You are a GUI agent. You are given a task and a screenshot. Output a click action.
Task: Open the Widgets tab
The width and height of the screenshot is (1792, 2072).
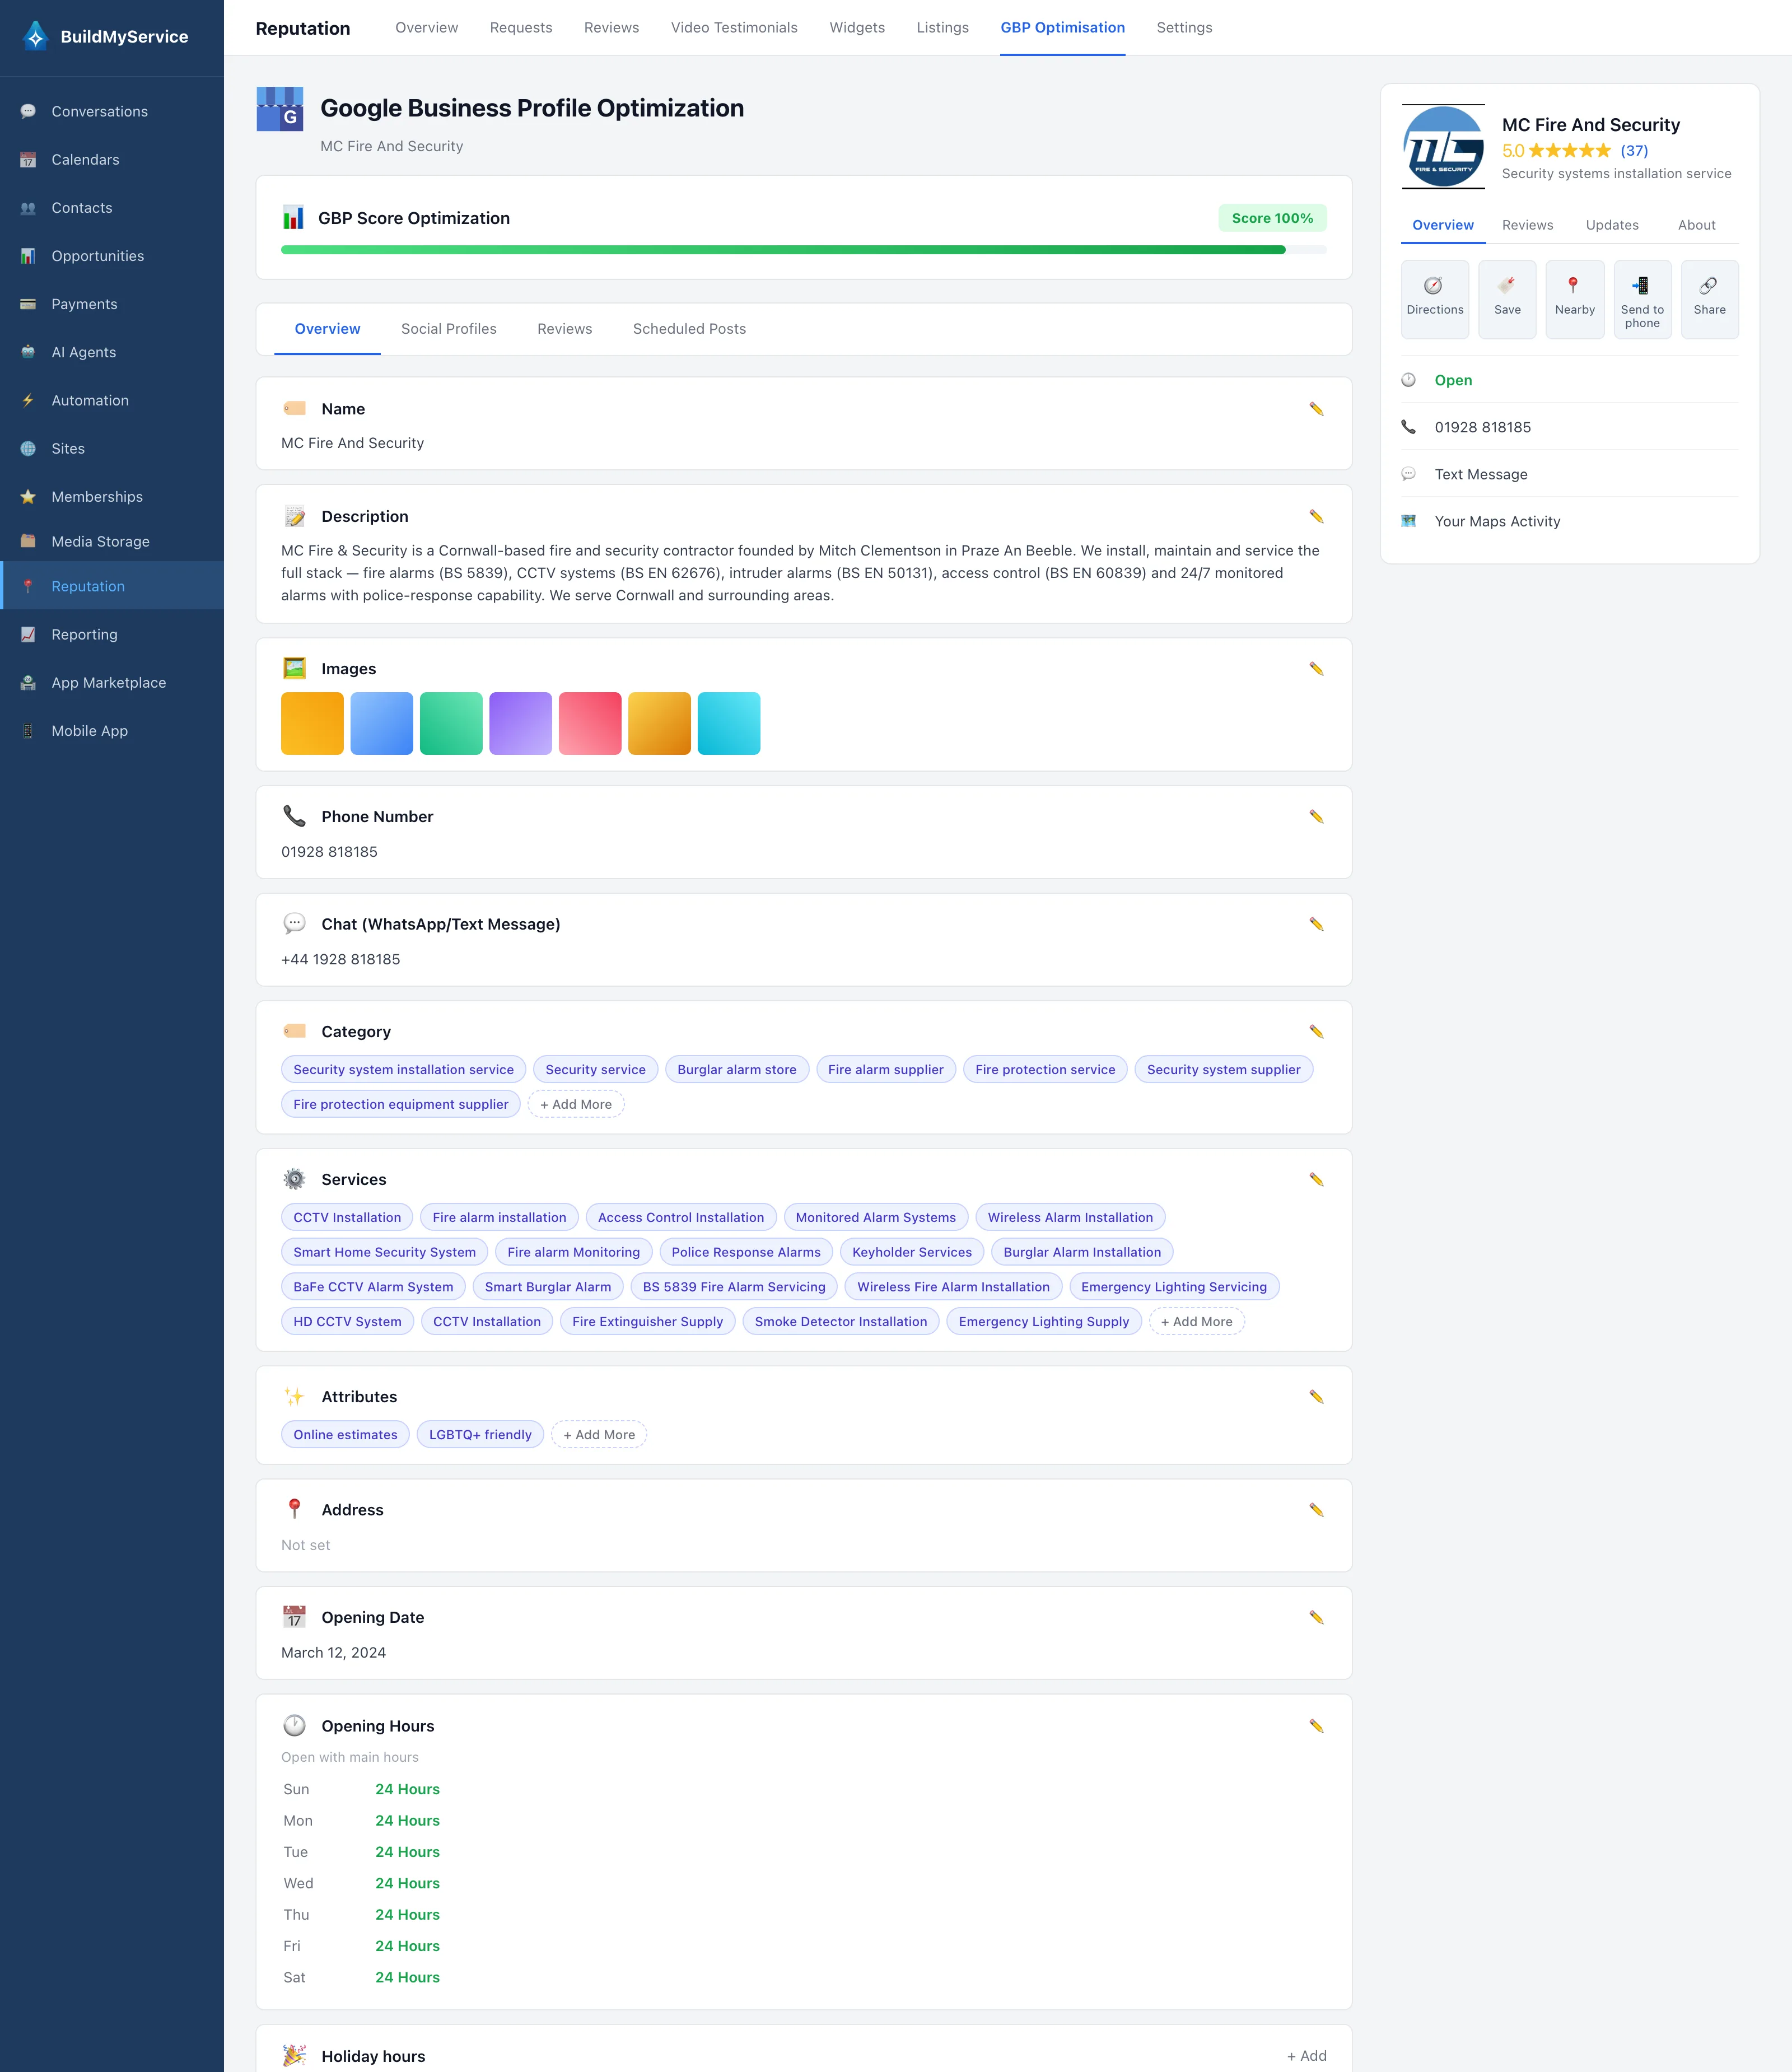click(857, 28)
